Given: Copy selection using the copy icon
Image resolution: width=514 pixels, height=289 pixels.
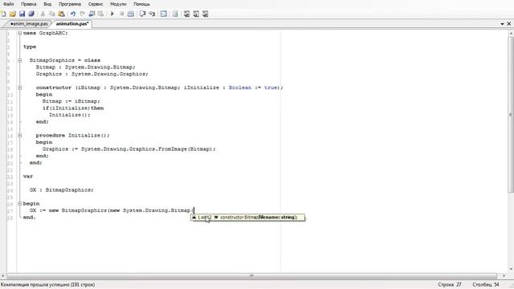Looking at the screenshot, I should (x=51, y=14).
